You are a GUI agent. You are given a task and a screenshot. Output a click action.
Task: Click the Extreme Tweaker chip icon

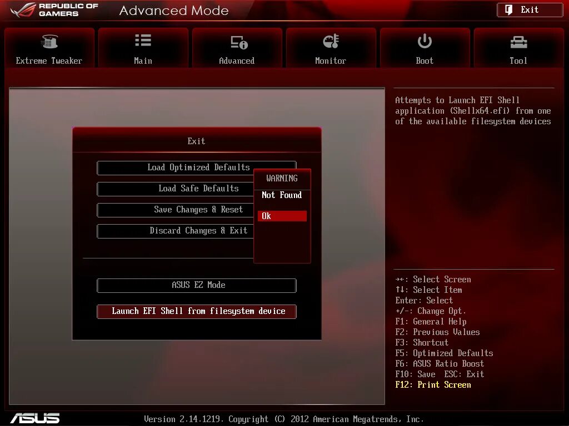[49, 42]
